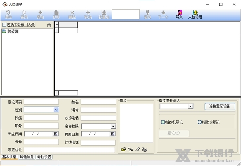The image size is (241, 166).
Task: Click the 办公电话 input field
Action: point(98,118)
